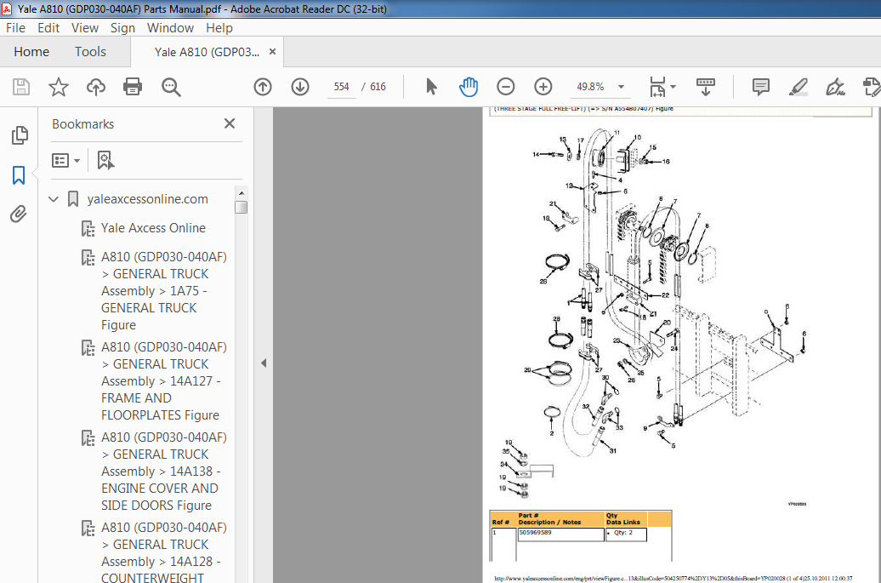Open the Find text magnifier tool

click(x=171, y=87)
